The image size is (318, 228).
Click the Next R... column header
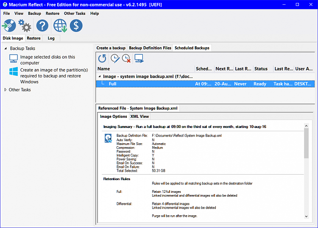(x=224, y=69)
